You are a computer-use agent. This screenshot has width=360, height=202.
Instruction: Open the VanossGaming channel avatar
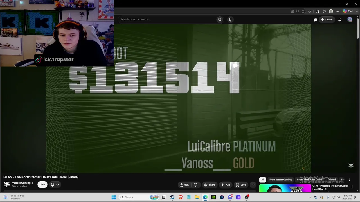point(7,184)
